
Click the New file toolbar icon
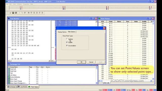(x=8, y=13)
